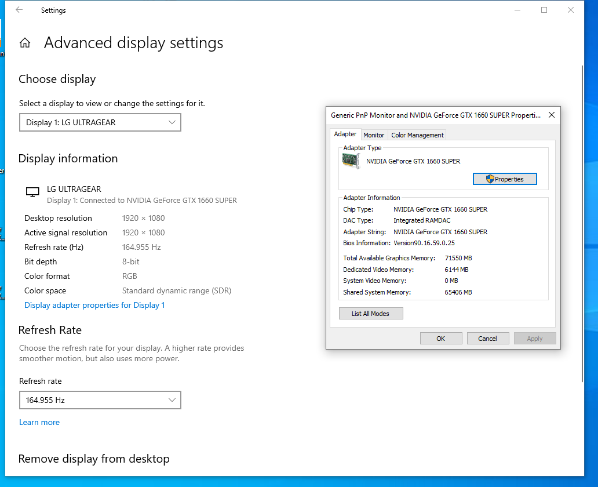
Task: Click the Desktop resolution 1920 × 1080 value
Action: click(x=143, y=219)
